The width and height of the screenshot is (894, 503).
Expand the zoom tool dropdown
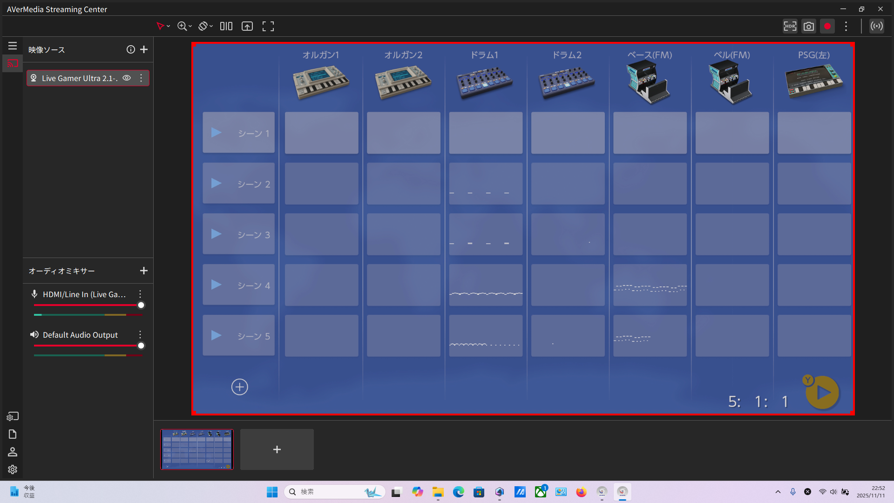click(x=190, y=27)
